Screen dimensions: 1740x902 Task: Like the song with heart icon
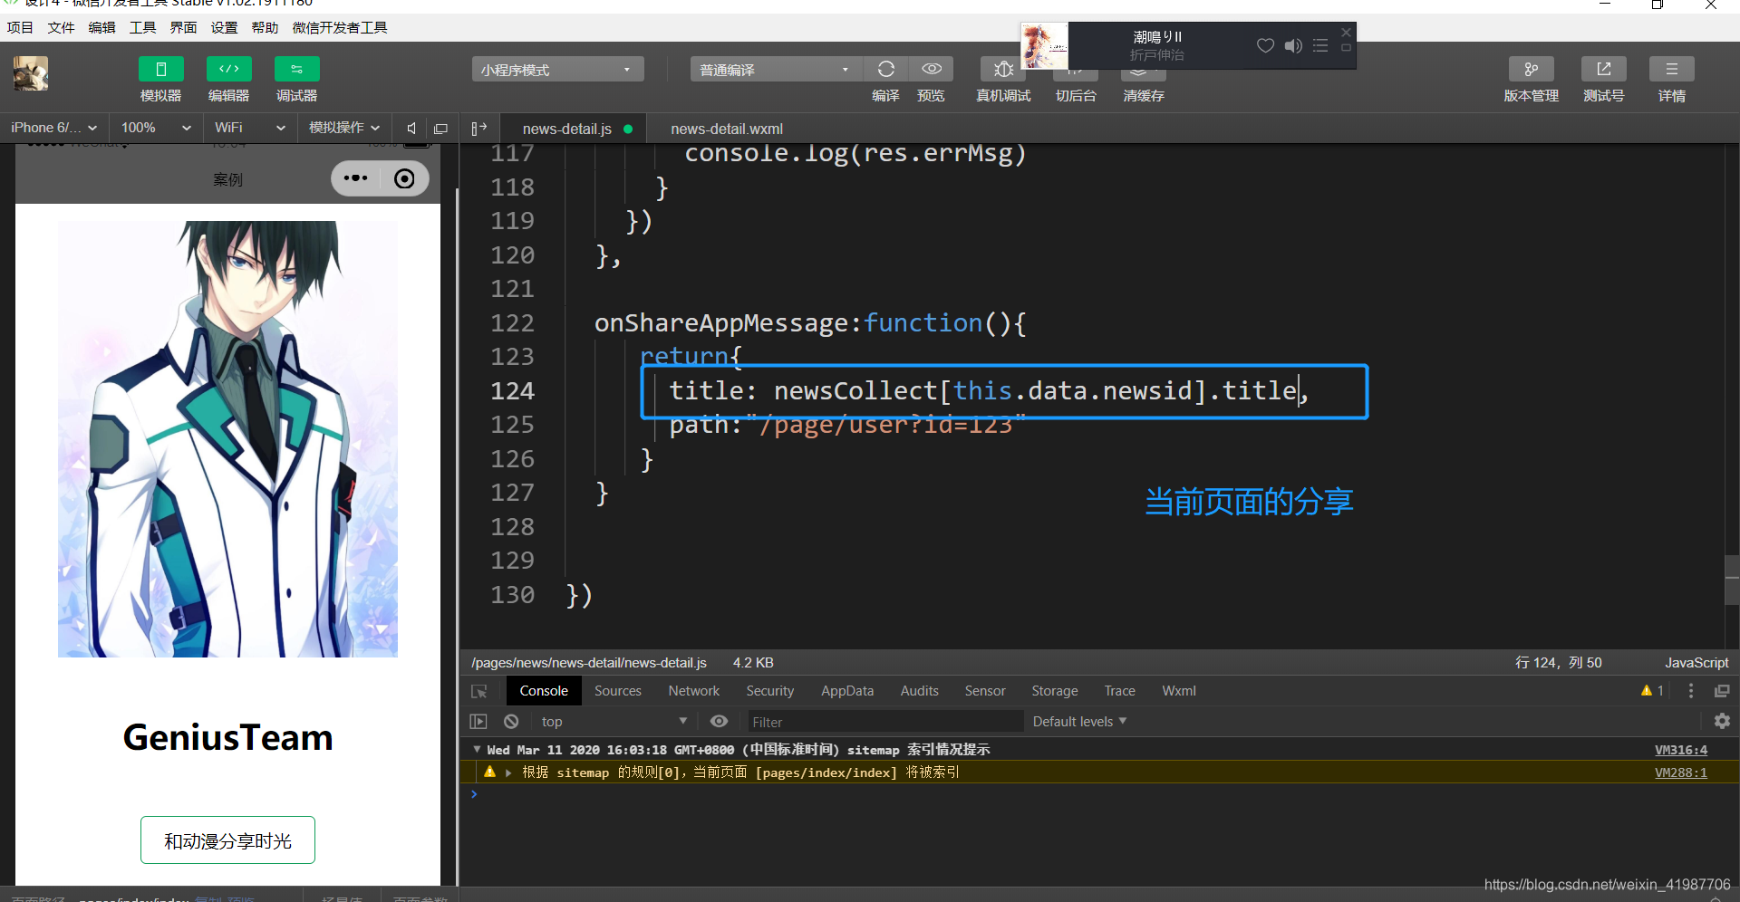coord(1265,45)
